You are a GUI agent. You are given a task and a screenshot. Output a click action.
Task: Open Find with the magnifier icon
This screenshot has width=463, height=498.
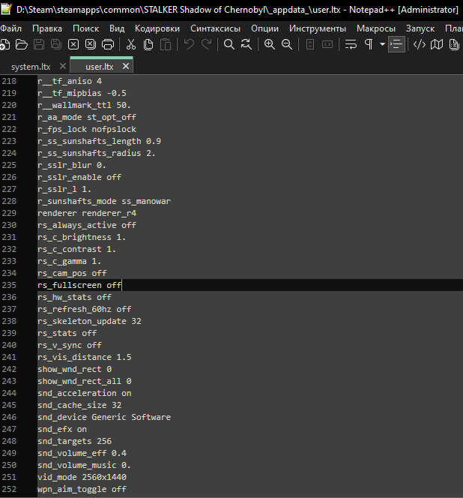click(x=229, y=44)
